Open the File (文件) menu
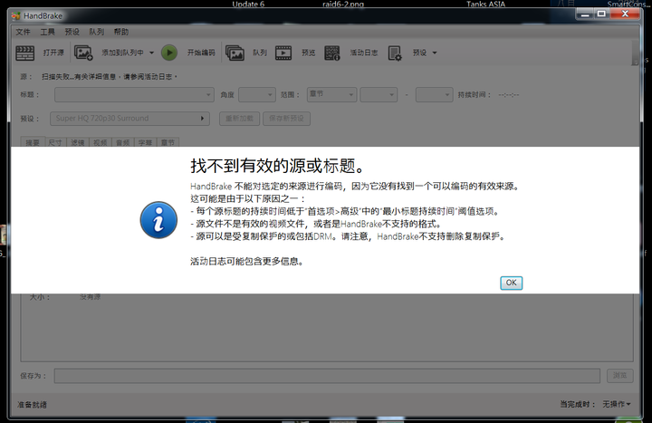The height and width of the screenshot is (423, 652). coord(24,32)
